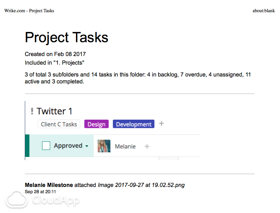Click the Melanie assignee name
This screenshot has height=213, width=280.
pyautogui.click(x=125, y=146)
